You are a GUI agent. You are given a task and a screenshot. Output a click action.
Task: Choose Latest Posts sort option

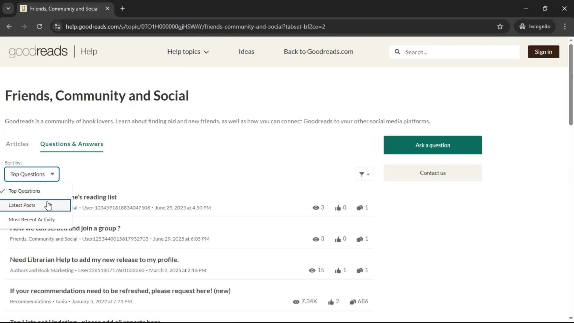[x=35, y=205]
